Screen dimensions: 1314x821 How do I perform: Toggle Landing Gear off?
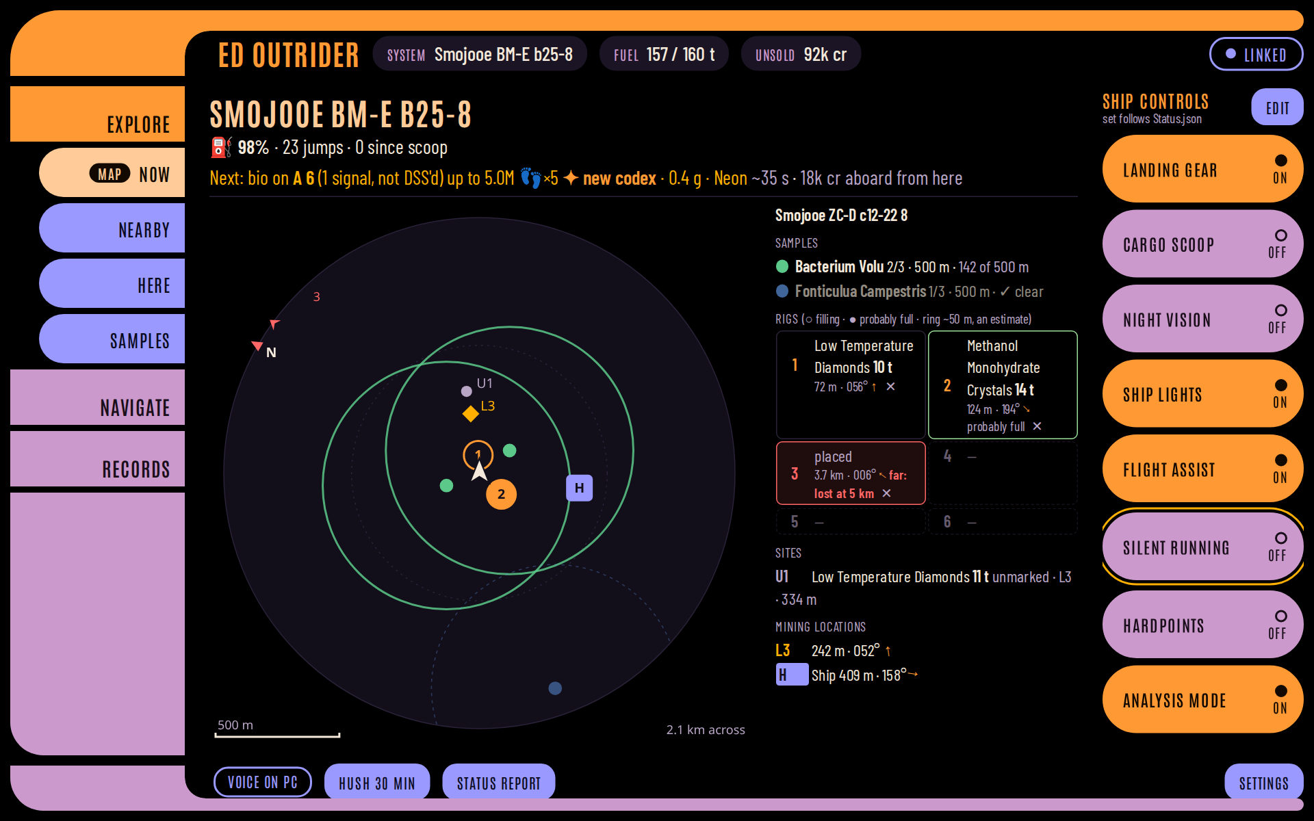click(x=1202, y=169)
